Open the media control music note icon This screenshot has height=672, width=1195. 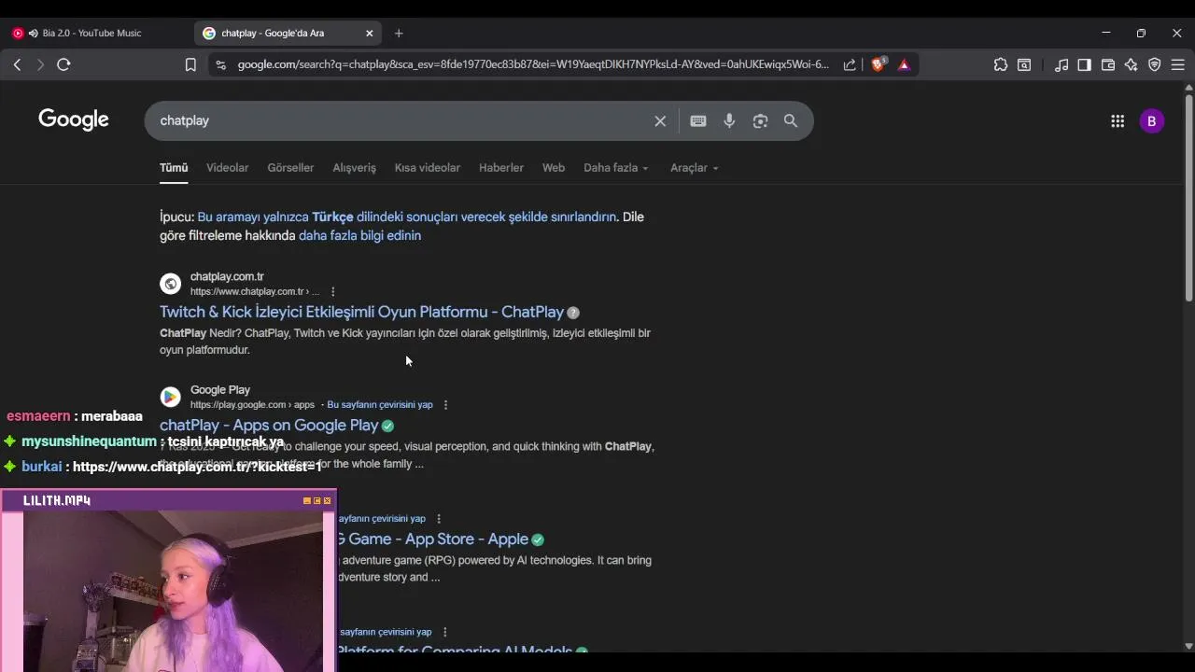pos(1061,64)
